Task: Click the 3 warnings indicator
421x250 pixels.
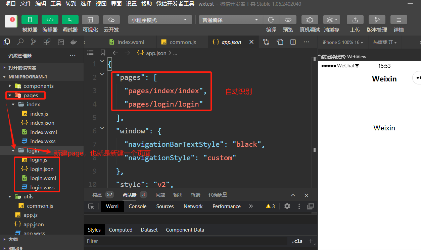Action: (271, 206)
